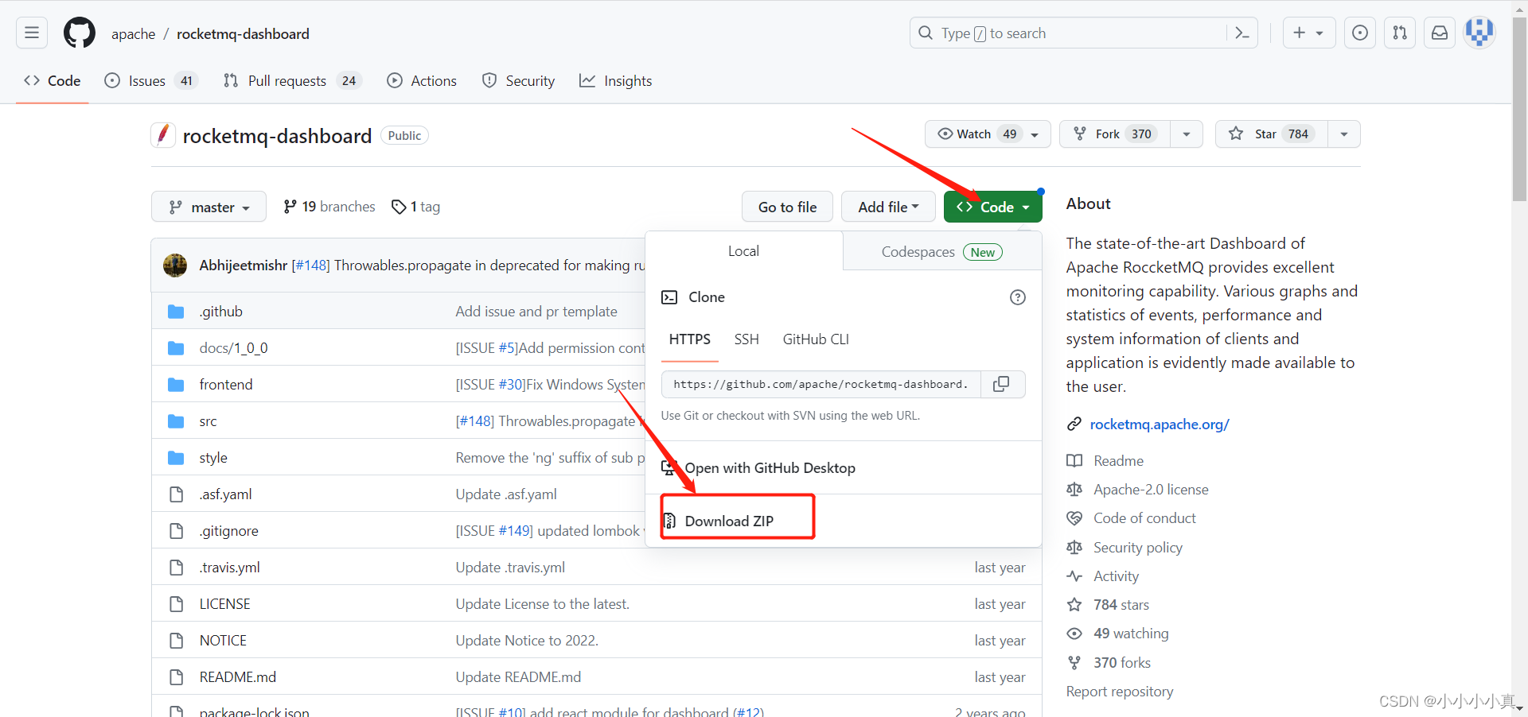This screenshot has height=717, width=1528.
Task: Select the SSH clone option
Action: [746, 339]
